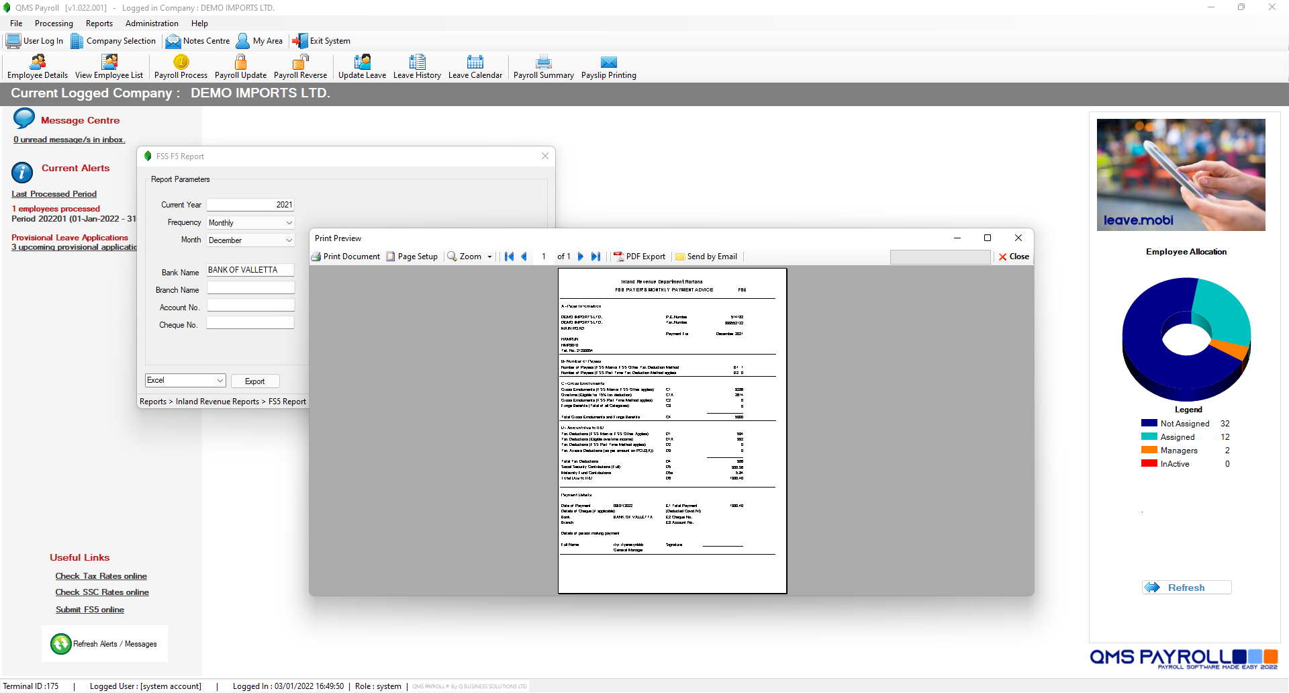Click the Current Year input field
The width and height of the screenshot is (1289, 693).
(250, 205)
